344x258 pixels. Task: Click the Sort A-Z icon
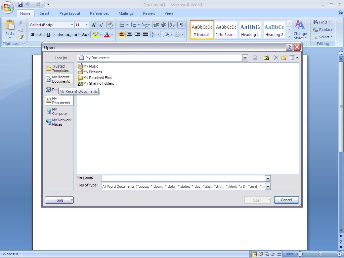(x=172, y=25)
